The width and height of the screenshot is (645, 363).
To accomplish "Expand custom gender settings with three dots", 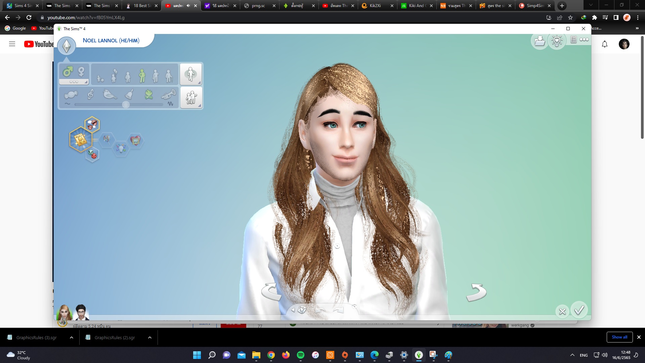I will pos(74,82).
